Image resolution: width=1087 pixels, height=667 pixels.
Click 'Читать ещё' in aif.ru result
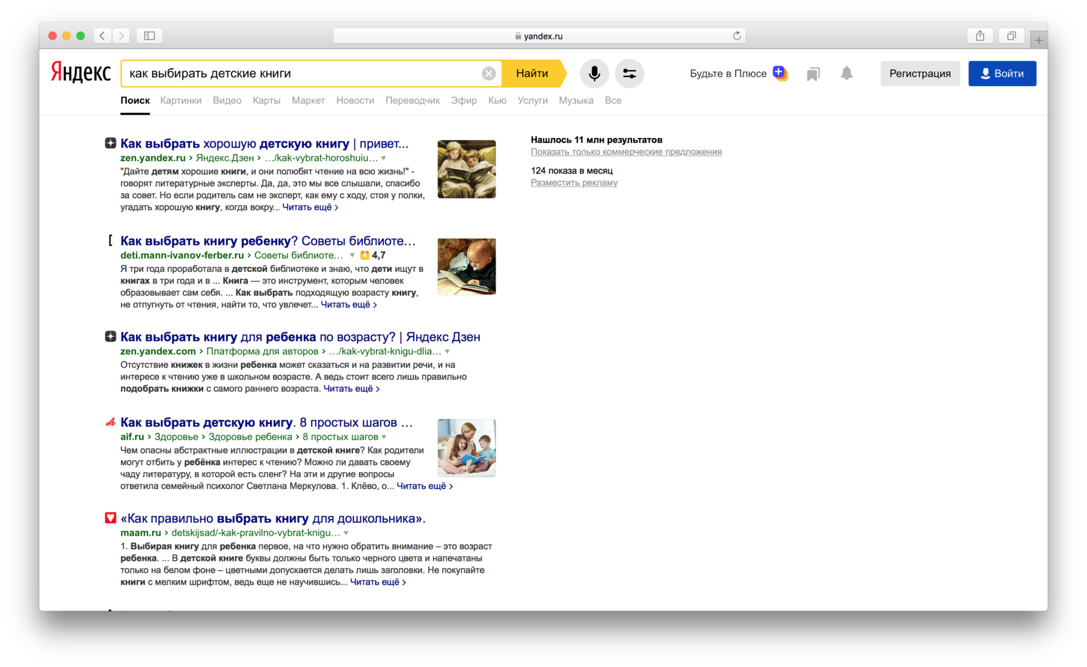coord(424,486)
